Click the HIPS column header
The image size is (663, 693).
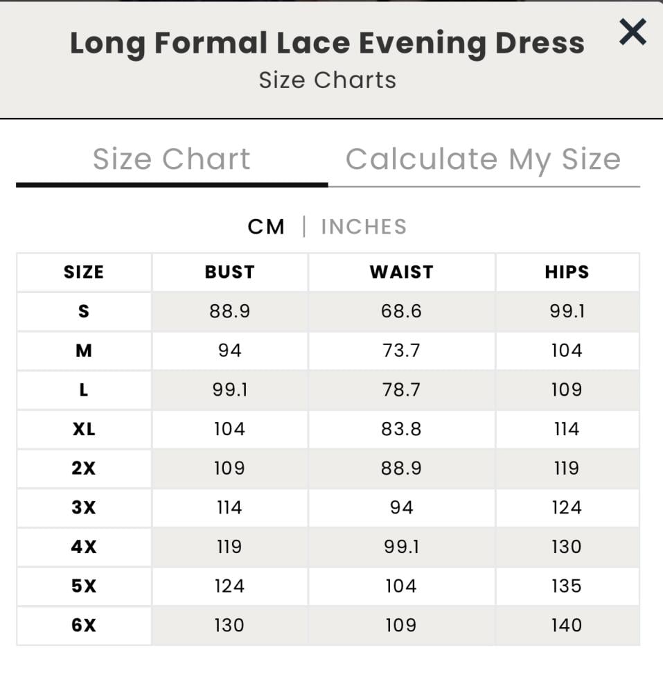pyautogui.click(x=567, y=272)
